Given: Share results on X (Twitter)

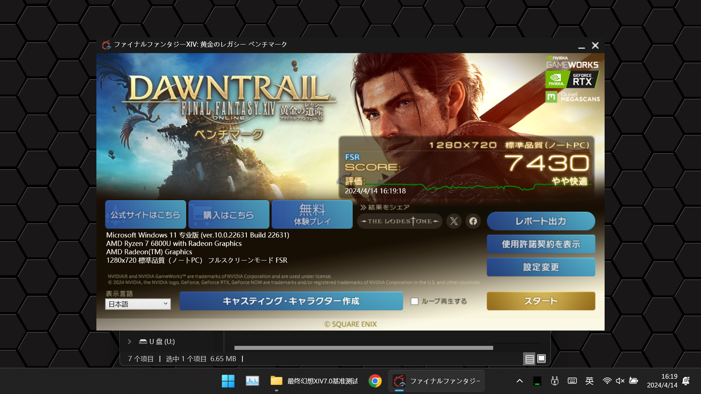Looking at the screenshot, I should coord(454,221).
